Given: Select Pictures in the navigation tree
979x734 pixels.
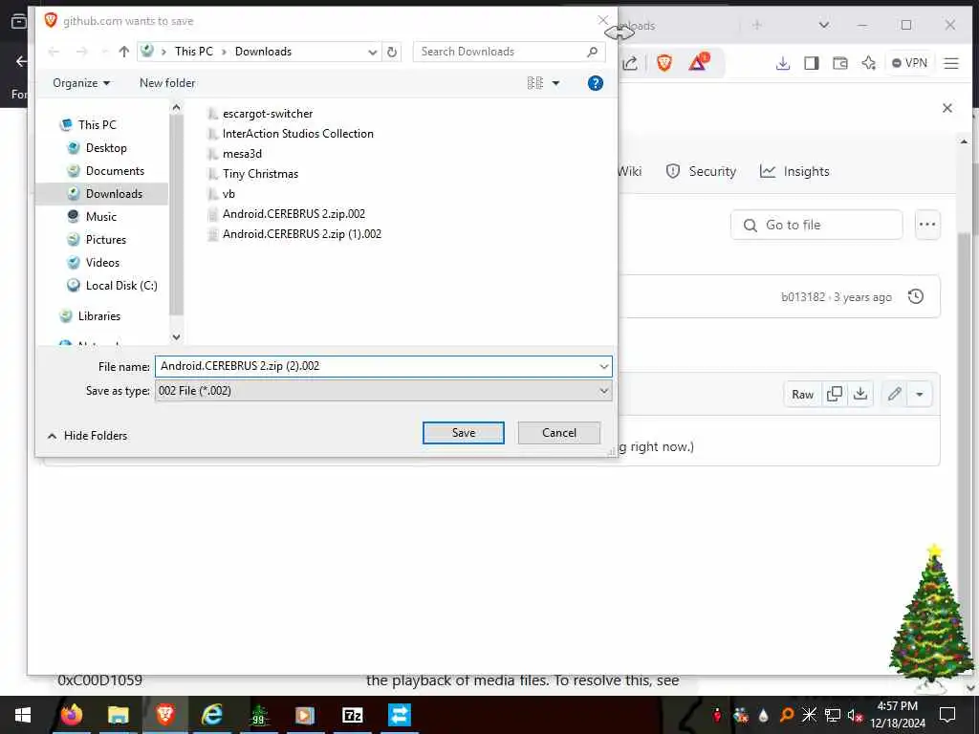Looking at the screenshot, I should tap(105, 240).
